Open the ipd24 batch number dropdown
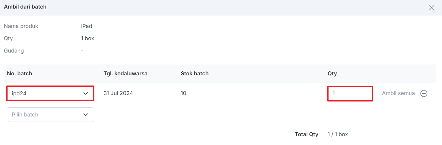Screen dimensions: 442x145 [46, 93]
